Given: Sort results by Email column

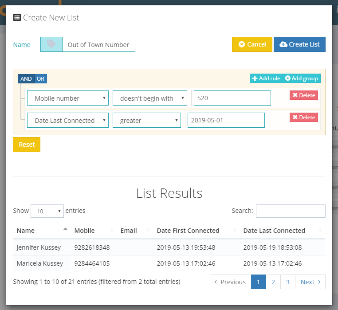Looking at the screenshot, I should pyautogui.click(x=135, y=231).
